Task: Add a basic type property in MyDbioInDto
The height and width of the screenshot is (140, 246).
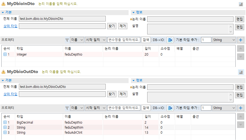Action: [241, 40]
